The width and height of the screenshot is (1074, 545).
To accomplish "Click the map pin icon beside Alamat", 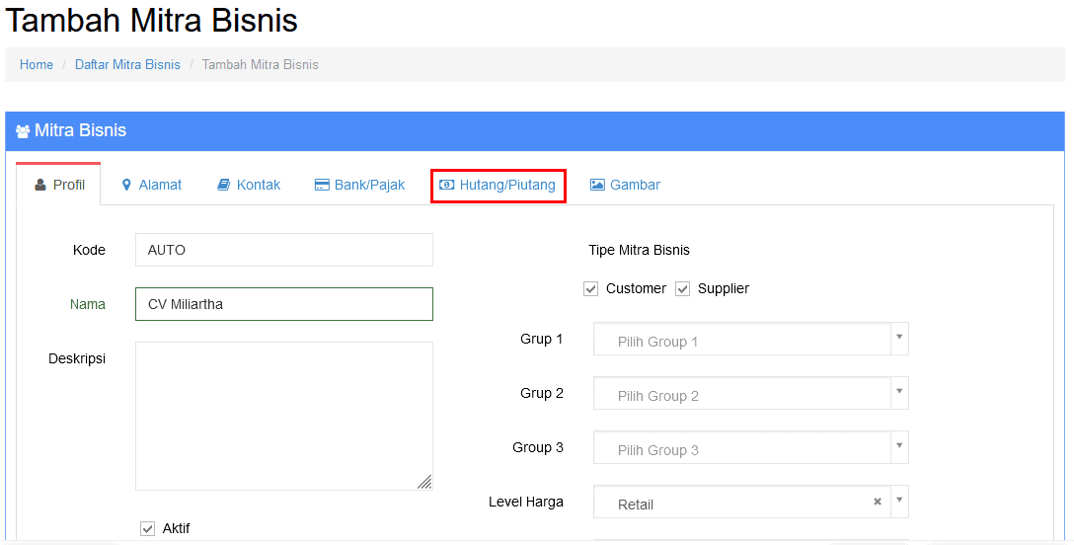I will [126, 185].
